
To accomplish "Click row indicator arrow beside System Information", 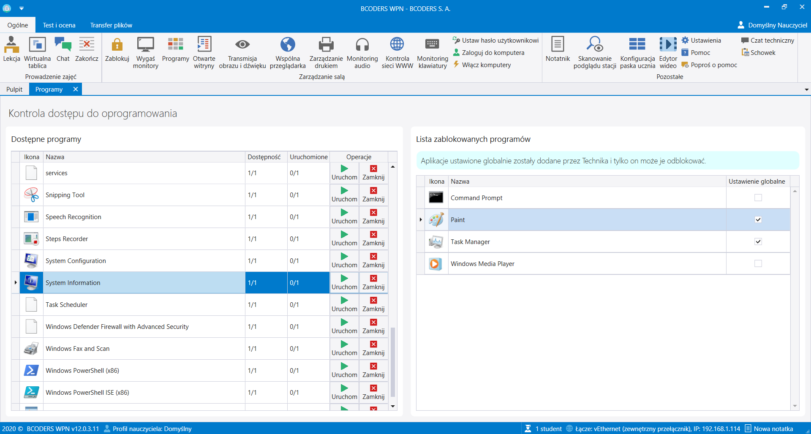I will 16,282.
